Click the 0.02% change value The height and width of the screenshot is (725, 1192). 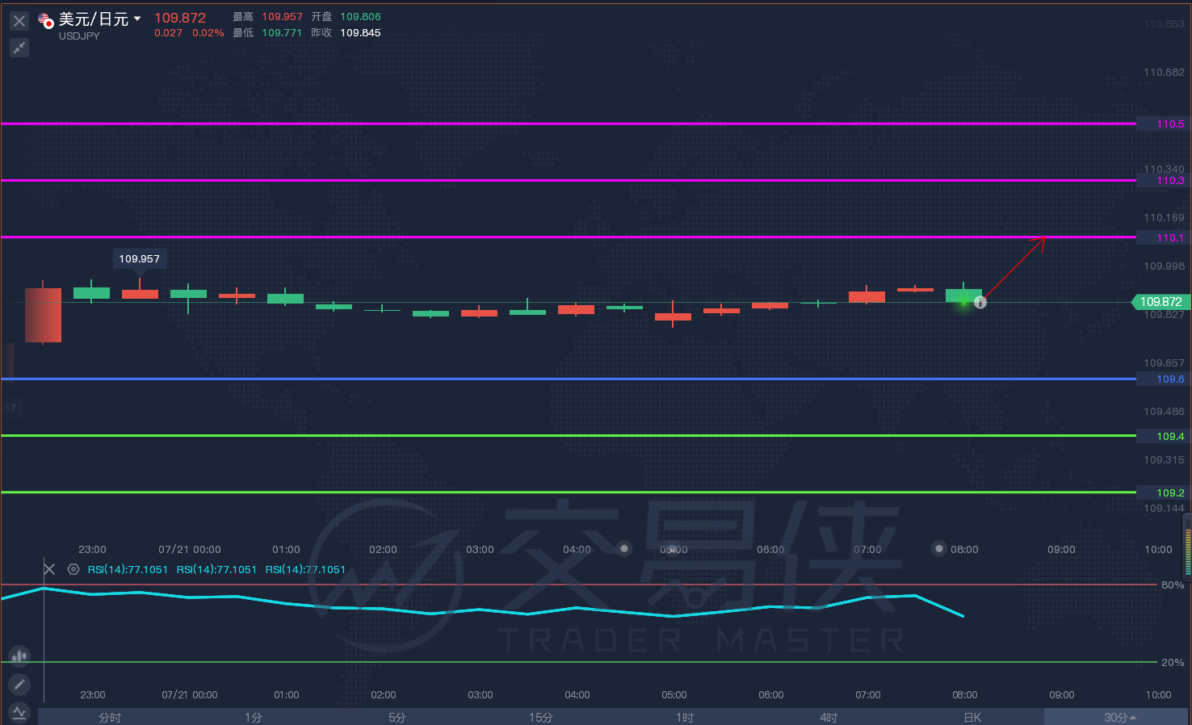pos(208,33)
